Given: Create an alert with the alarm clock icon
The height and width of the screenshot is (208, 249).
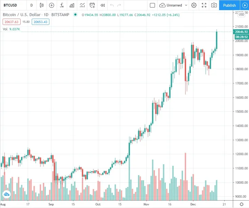Looking at the screenshot, I should pyautogui.click(x=92, y=5).
